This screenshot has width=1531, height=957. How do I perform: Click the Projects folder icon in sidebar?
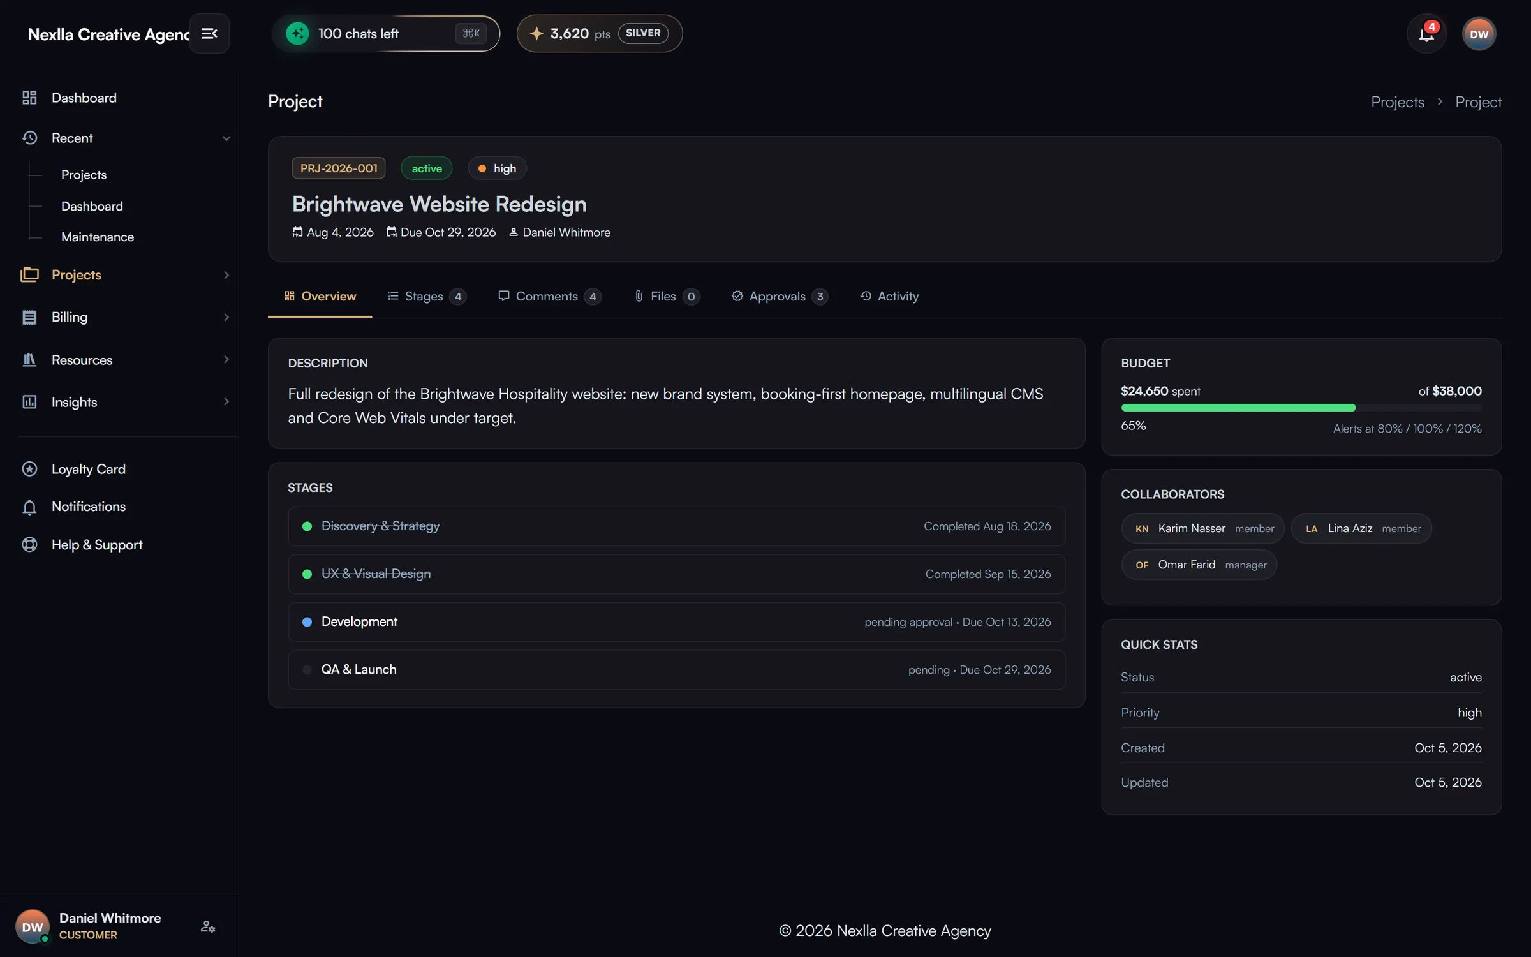click(x=29, y=274)
